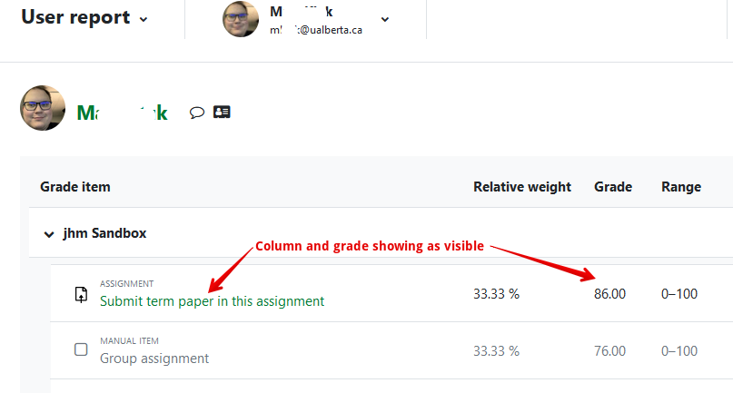This screenshot has height=393, width=733.
Task: Click the green user name link
Action: pos(122,113)
